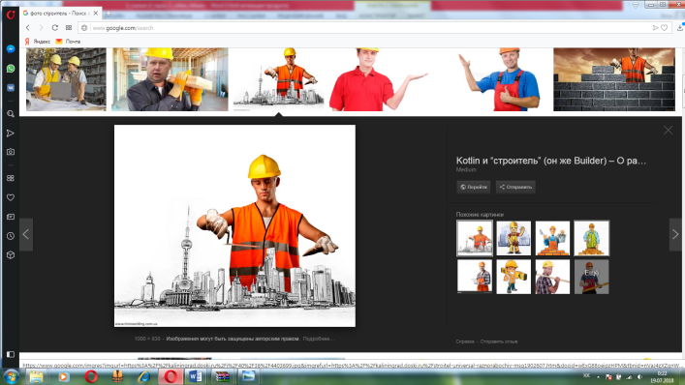Close the image preview panel
This screenshot has height=385, width=685.
[x=668, y=130]
